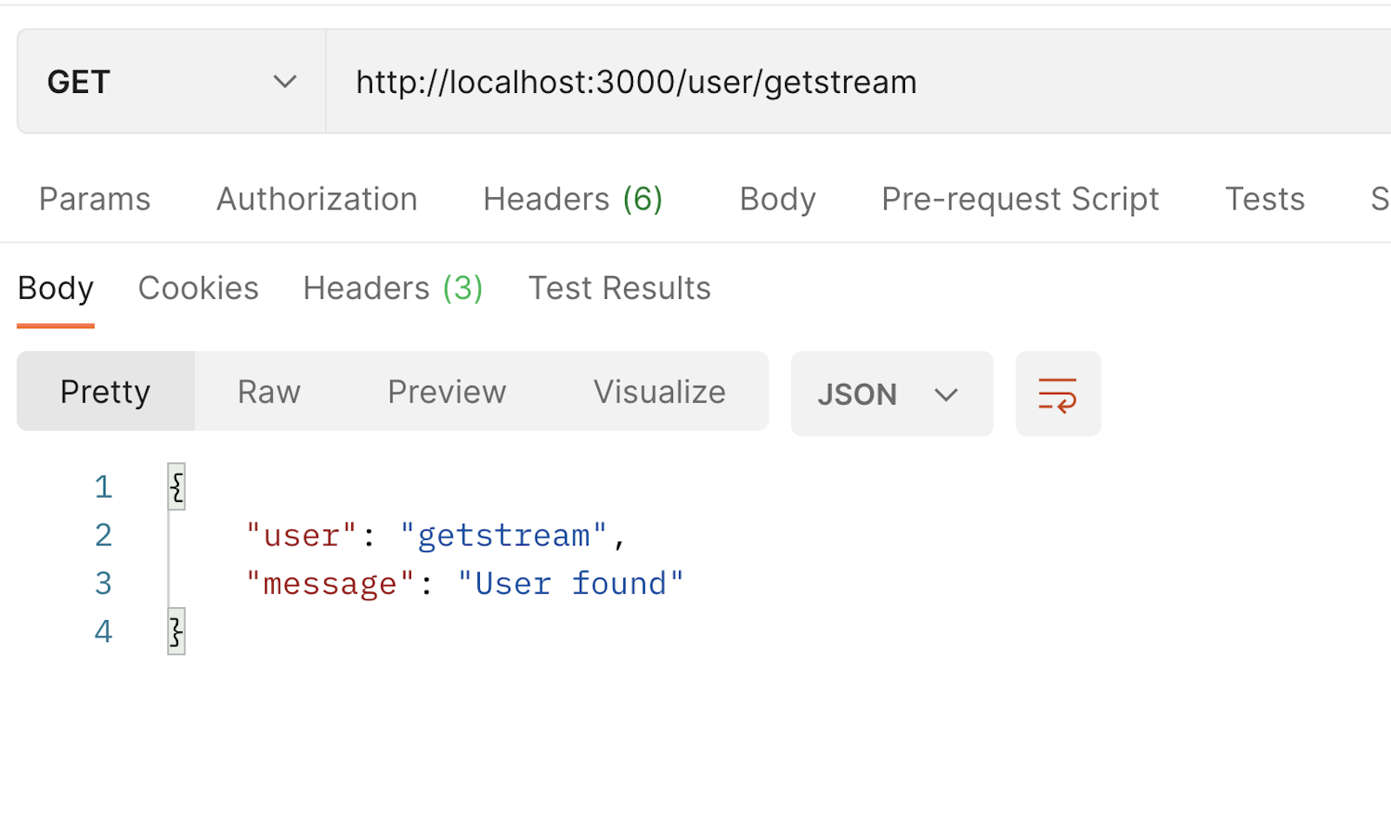Image resolution: width=1391 pixels, height=826 pixels.
Task: Open the JSON response format dropdown
Action: [891, 393]
